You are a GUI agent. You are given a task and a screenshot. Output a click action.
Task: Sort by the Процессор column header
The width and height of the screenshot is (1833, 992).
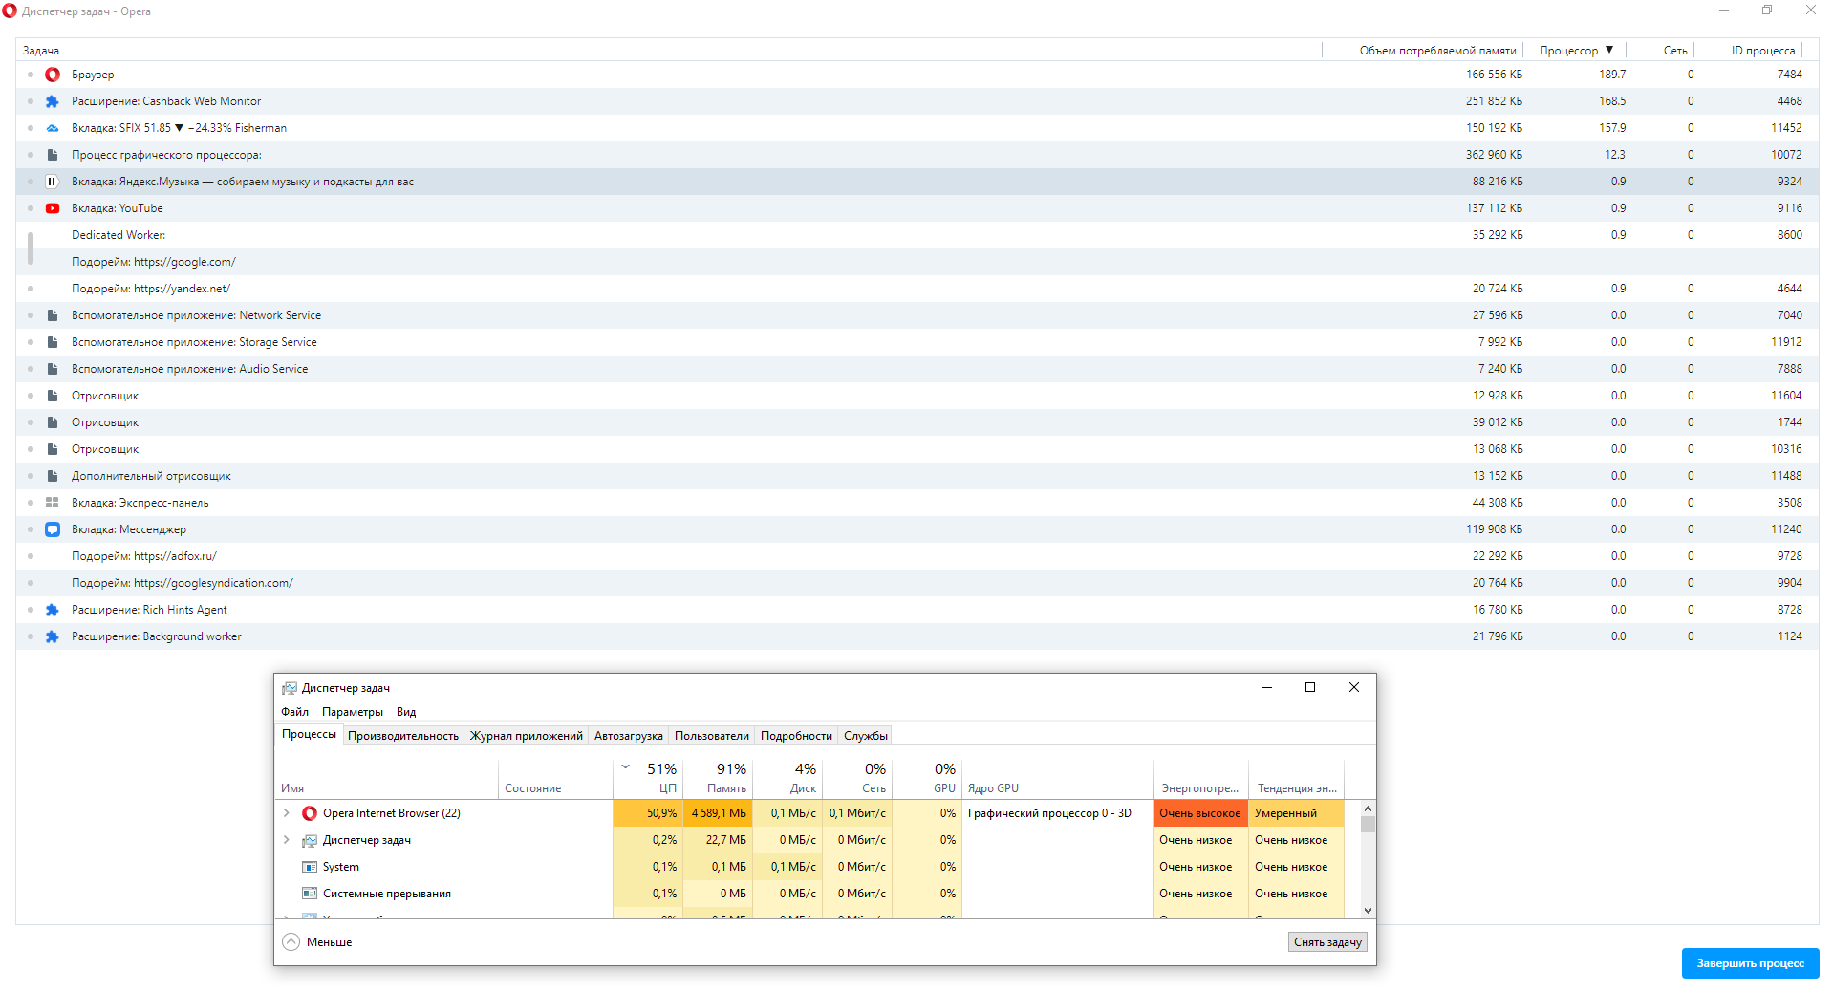click(1575, 51)
